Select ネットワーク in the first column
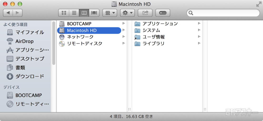The height and width of the screenshot is (121, 263). tap(92, 37)
